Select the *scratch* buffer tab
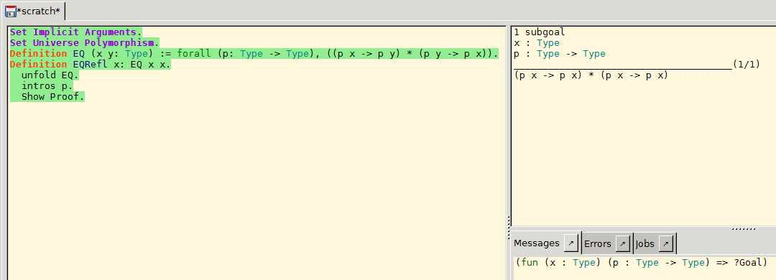The height and width of the screenshot is (280, 776). click(x=33, y=11)
